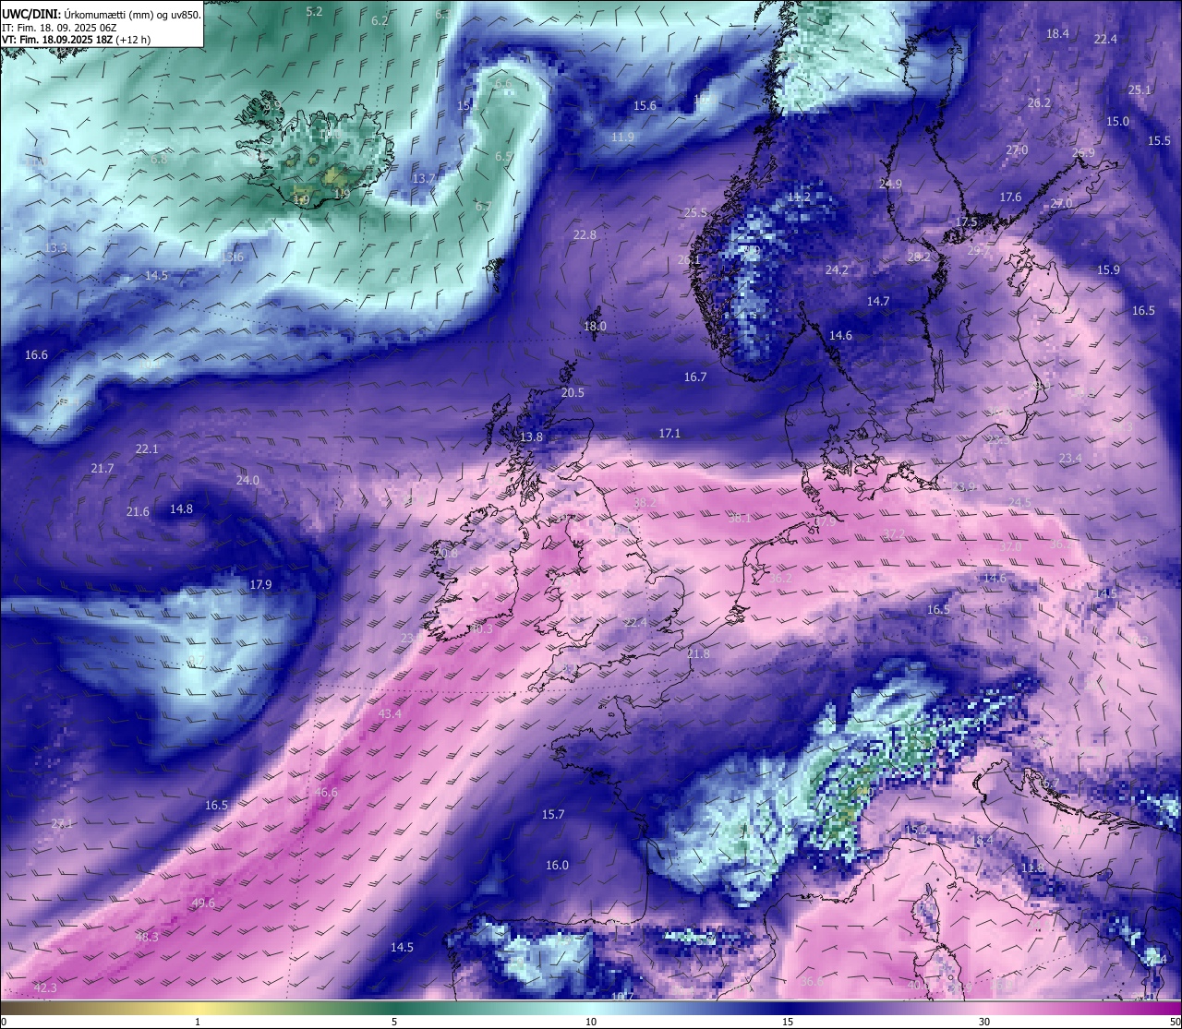
Task: Select the 49.6 value label
Action: coord(203,903)
